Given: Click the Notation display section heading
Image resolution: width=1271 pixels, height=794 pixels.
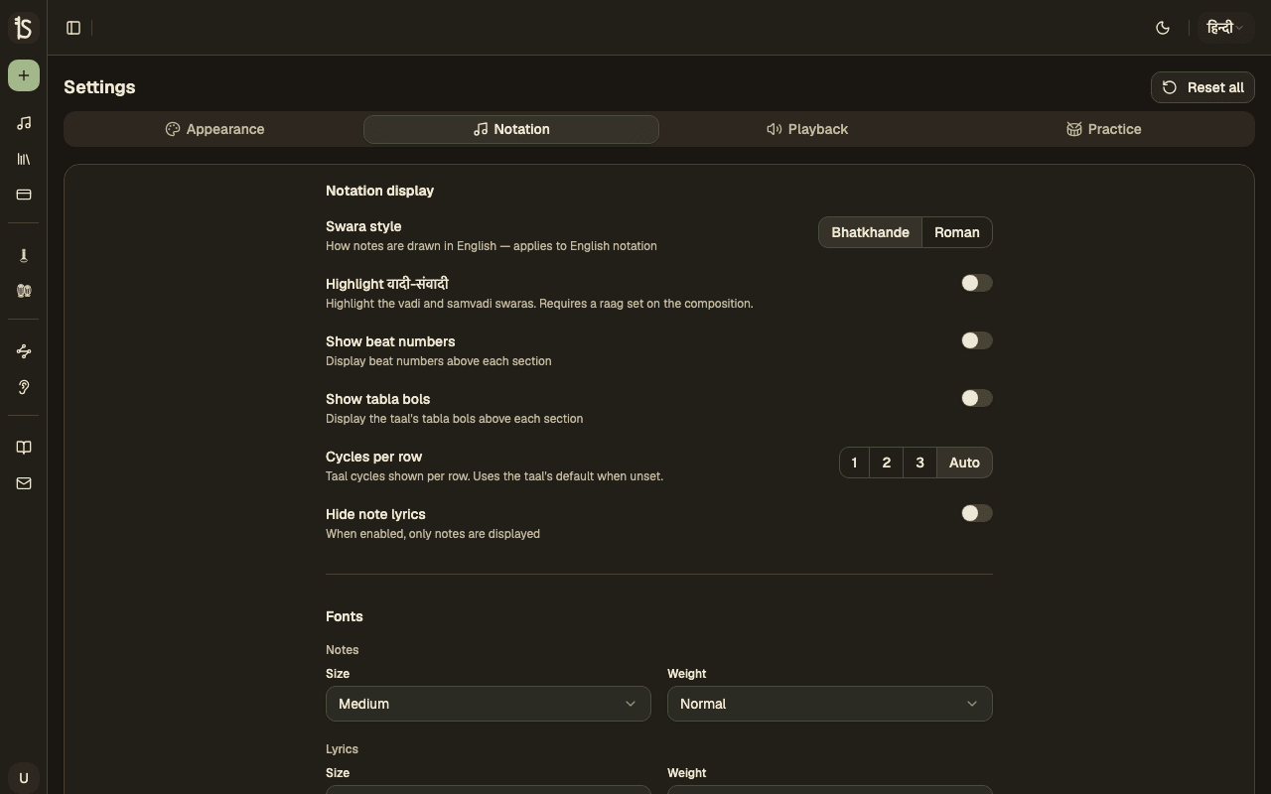Looking at the screenshot, I should (379, 191).
